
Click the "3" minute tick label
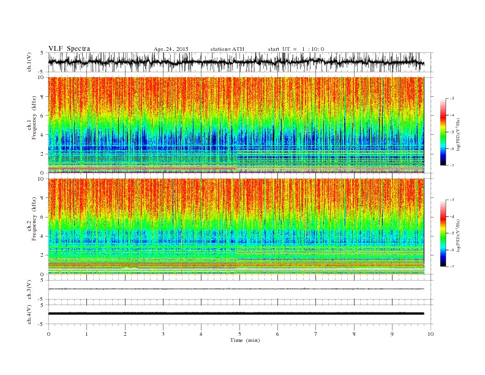(x=163, y=334)
